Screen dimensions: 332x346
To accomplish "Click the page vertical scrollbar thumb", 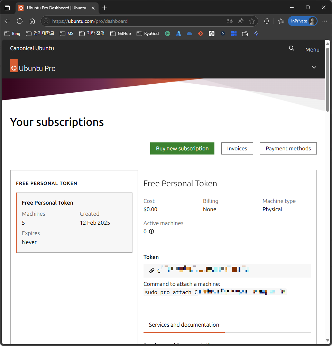I will pyautogui.click(x=328, y=80).
